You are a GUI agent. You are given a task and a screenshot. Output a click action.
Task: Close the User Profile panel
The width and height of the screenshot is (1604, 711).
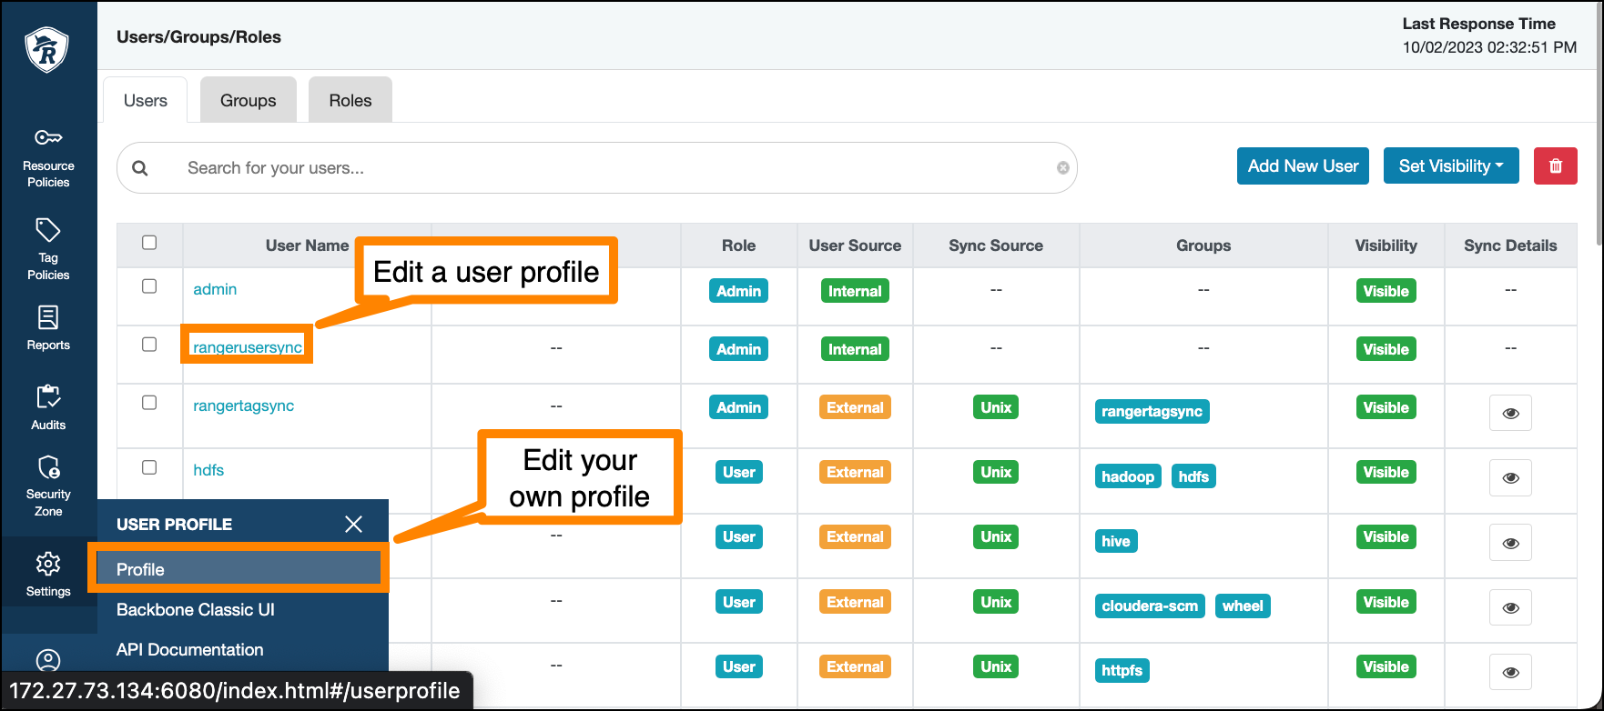(x=353, y=525)
